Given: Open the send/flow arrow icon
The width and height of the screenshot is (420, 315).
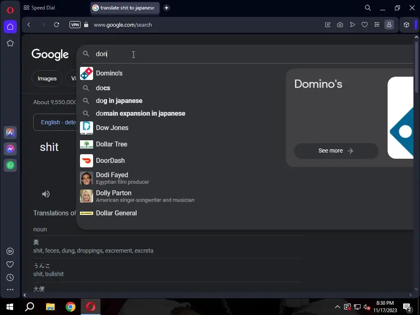Looking at the screenshot, I should [x=352, y=25].
